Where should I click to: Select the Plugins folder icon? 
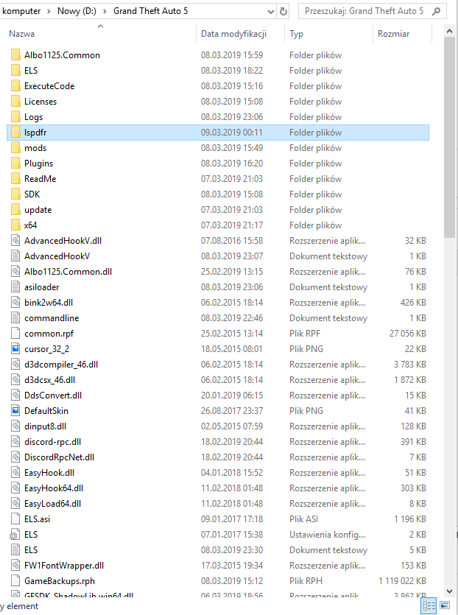pyautogui.click(x=15, y=164)
